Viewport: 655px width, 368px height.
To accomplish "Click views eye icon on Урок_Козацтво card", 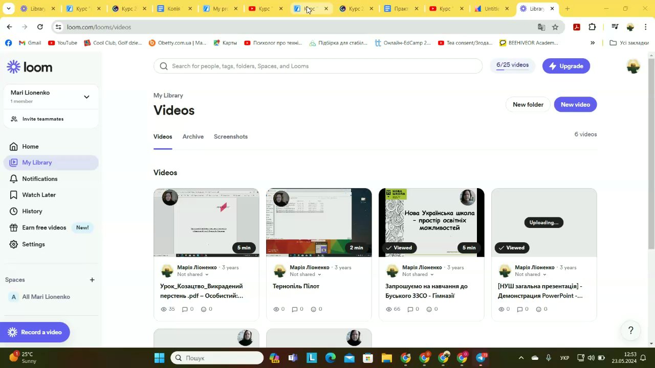I will click(164, 309).
